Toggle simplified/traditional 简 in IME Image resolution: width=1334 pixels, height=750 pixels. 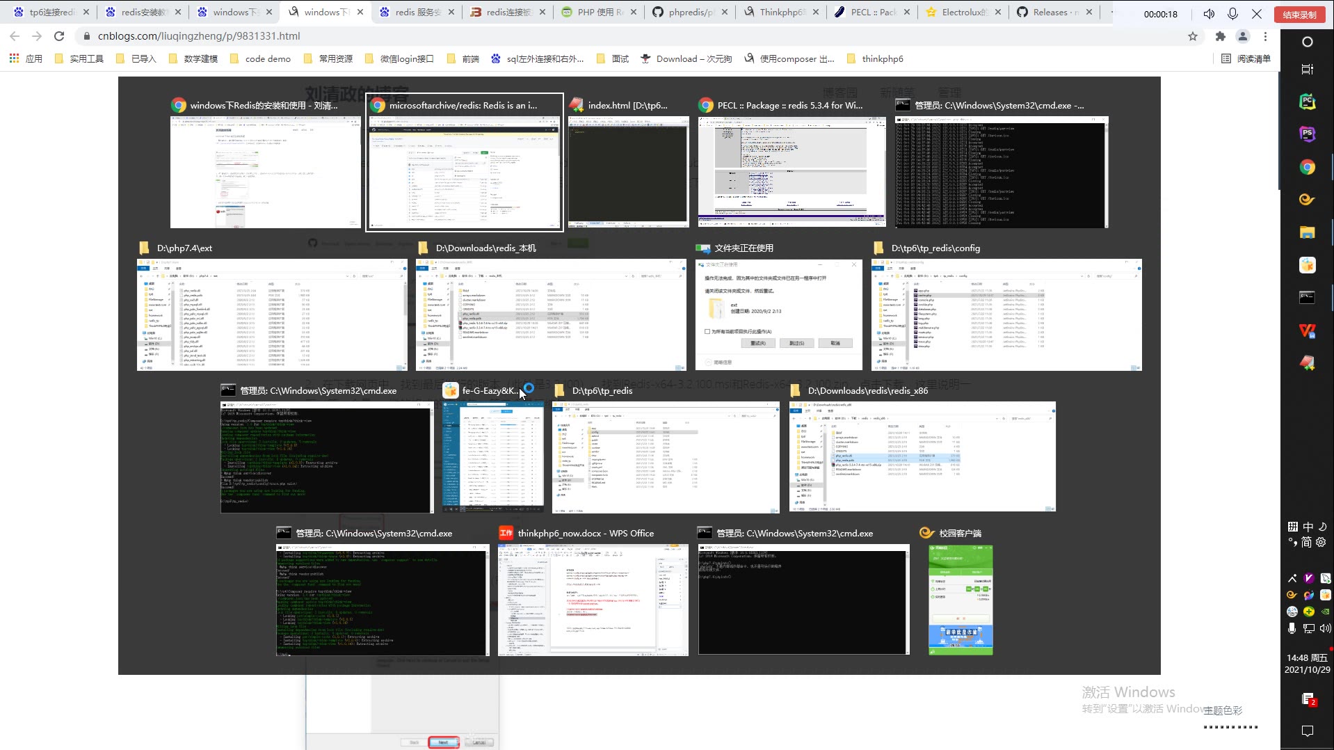tap(1307, 542)
